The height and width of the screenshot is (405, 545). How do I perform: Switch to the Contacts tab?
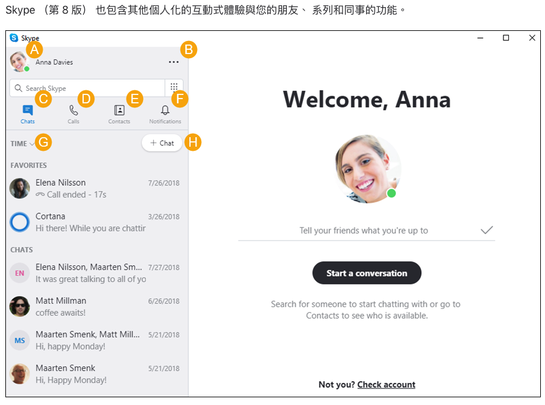pyautogui.click(x=119, y=115)
